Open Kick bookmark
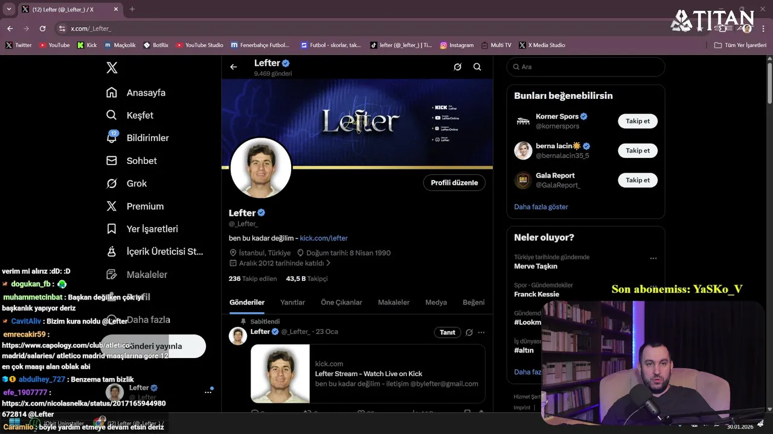The width and height of the screenshot is (773, 434). click(x=87, y=45)
